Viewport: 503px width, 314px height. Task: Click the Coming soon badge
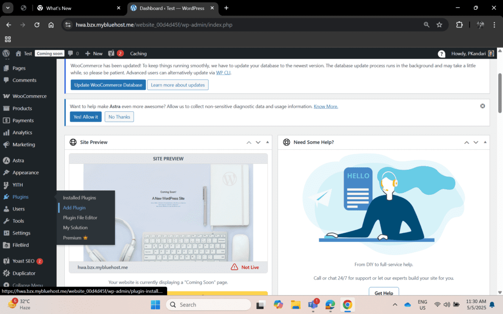point(50,53)
